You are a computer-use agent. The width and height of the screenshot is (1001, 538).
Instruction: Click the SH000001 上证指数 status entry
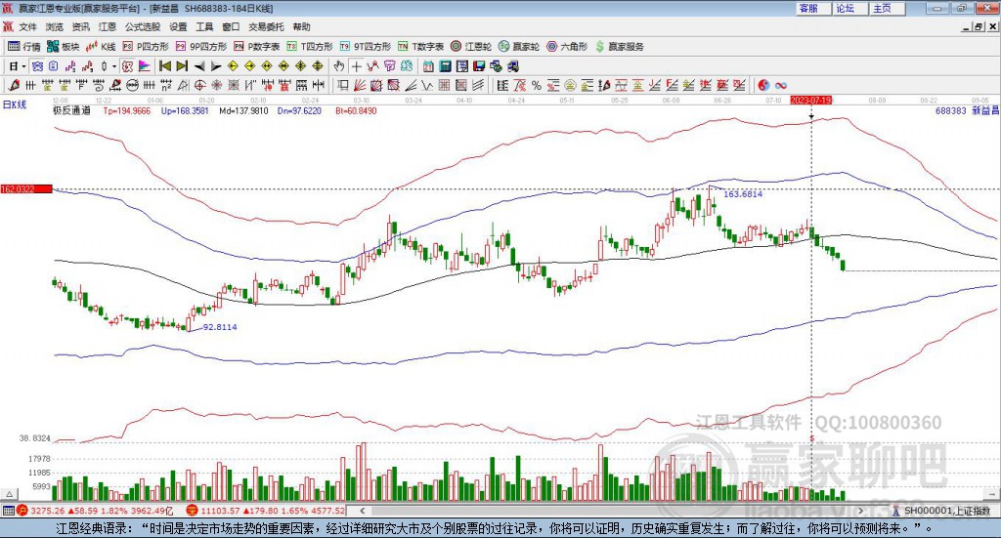click(x=941, y=511)
